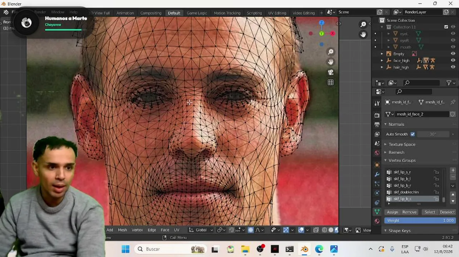Screen dimensions: 459x257
Task: Toggle proportional editing in the viewport header
Action: pyautogui.click(x=251, y=230)
